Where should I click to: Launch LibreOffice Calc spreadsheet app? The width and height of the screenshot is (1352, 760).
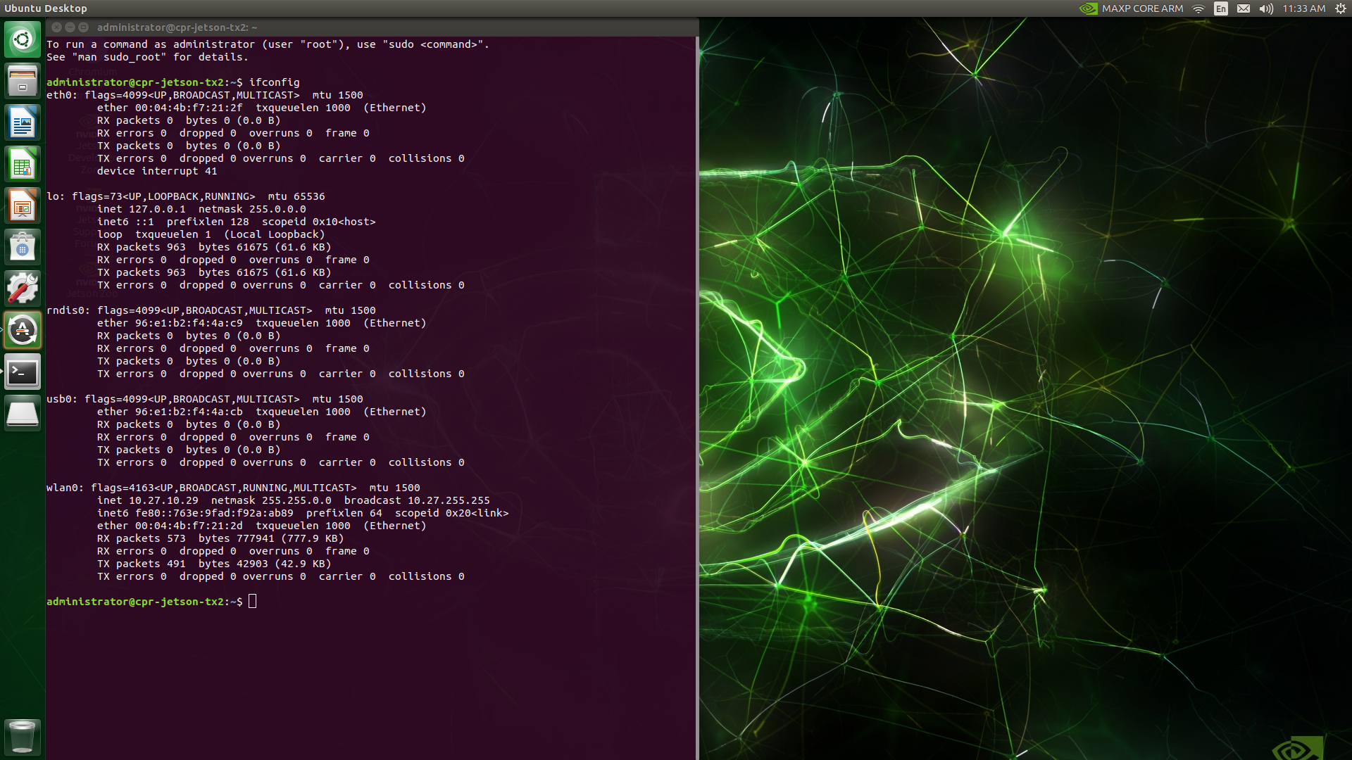click(x=23, y=165)
